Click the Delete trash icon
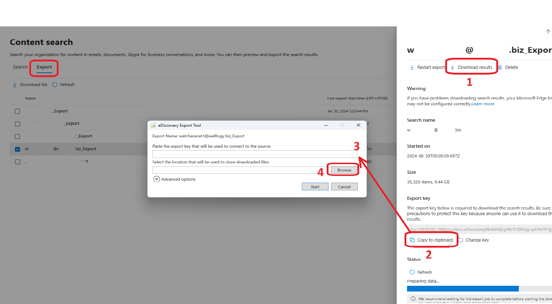Image resolution: width=552 pixels, height=304 pixels. 500,67
